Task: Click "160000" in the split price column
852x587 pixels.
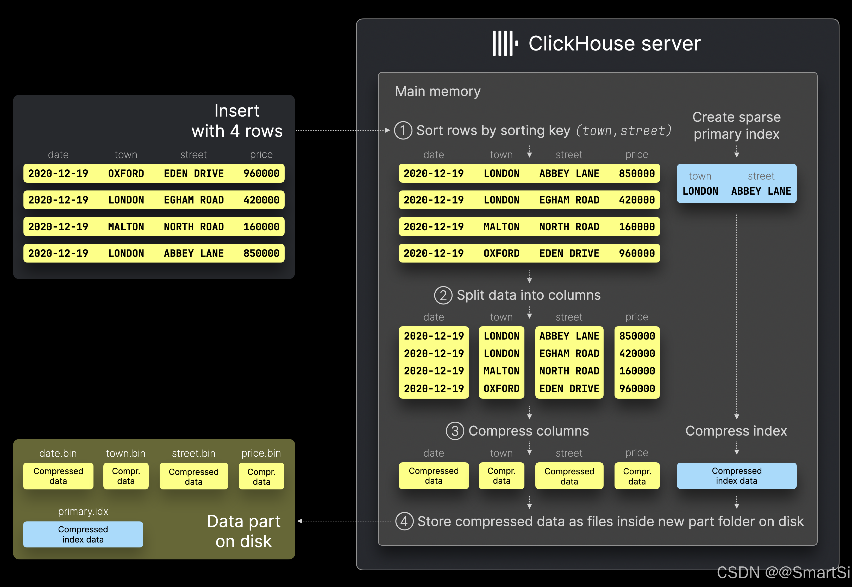Action: (x=637, y=371)
